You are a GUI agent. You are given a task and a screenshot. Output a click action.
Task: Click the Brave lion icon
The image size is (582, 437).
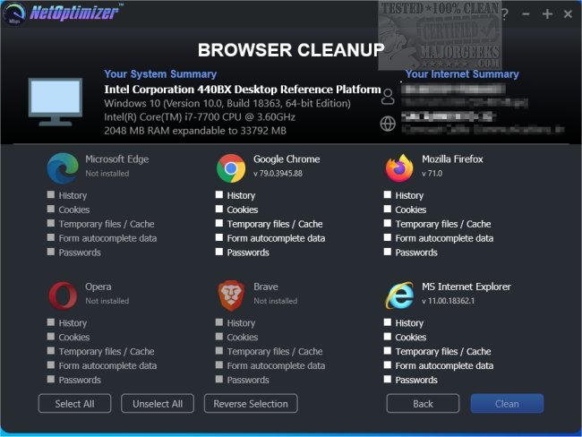(x=231, y=296)
